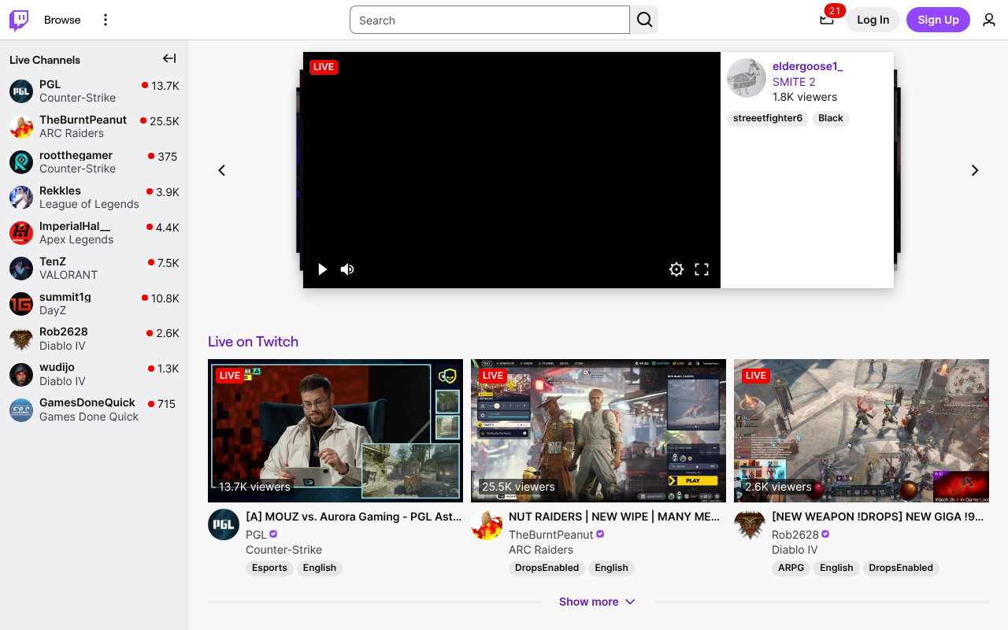Screen dimensions: 1008x630
Task: Open Rekkles avatar in sidebar
Action: point(21,198)
